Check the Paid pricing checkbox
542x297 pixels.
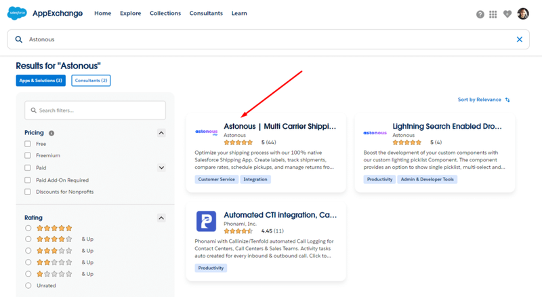[28, 168]
